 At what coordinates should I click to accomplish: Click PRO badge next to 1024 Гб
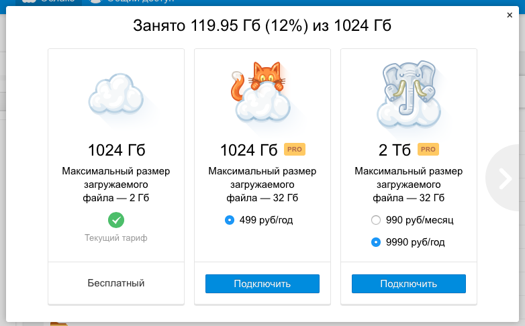tap(295, 150)
